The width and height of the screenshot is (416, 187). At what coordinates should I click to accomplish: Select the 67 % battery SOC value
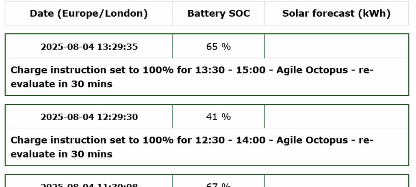coord(219,185)
